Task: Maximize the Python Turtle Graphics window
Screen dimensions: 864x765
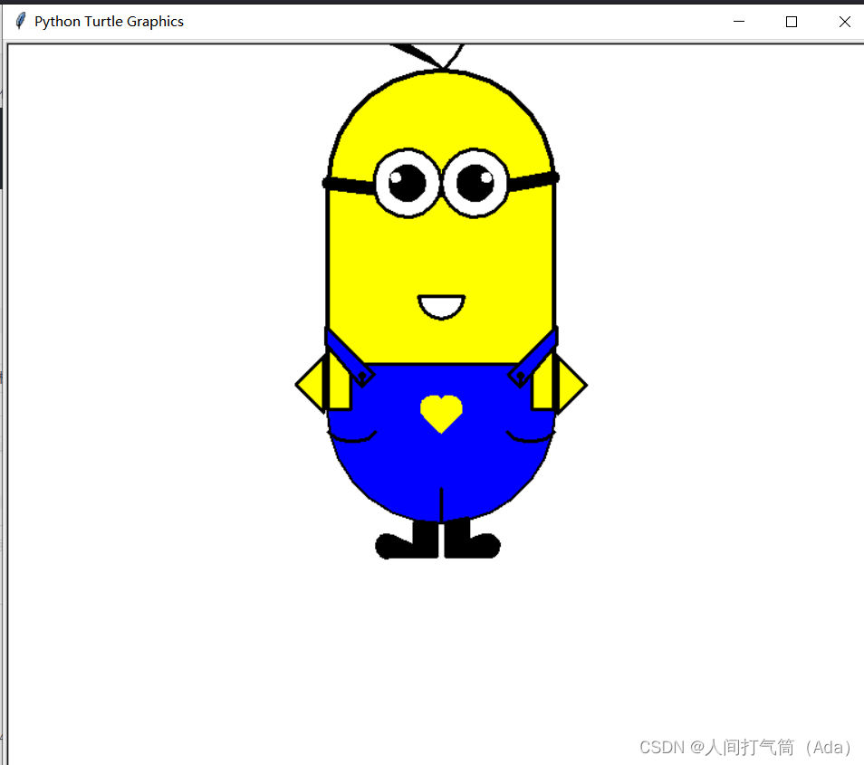Action: tap(792, 22)
